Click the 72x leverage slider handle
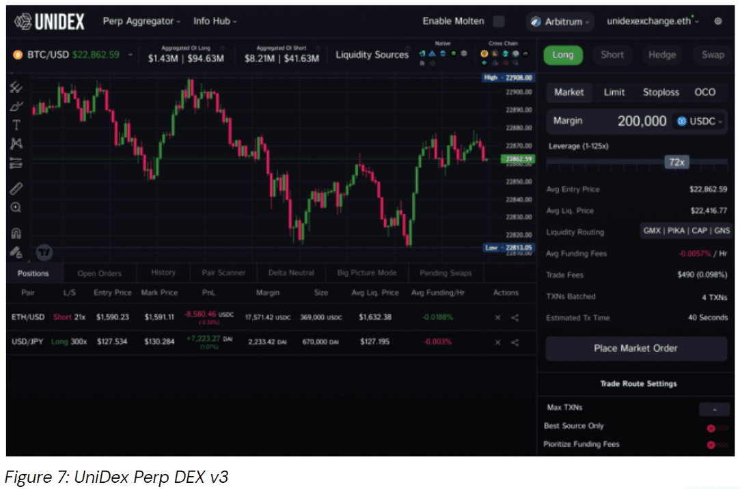 675,161
